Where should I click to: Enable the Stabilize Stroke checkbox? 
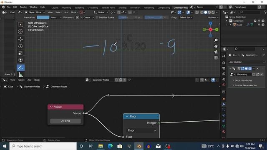pyautogui.click(x=97, y=17)
